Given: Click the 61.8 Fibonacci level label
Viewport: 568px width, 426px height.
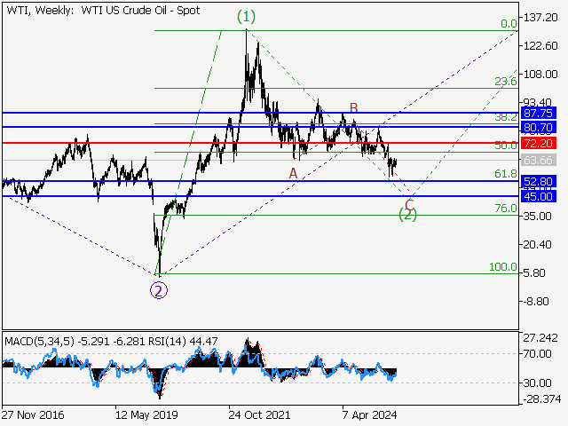Looking at the screenshot, I should (x=505, y=174).
